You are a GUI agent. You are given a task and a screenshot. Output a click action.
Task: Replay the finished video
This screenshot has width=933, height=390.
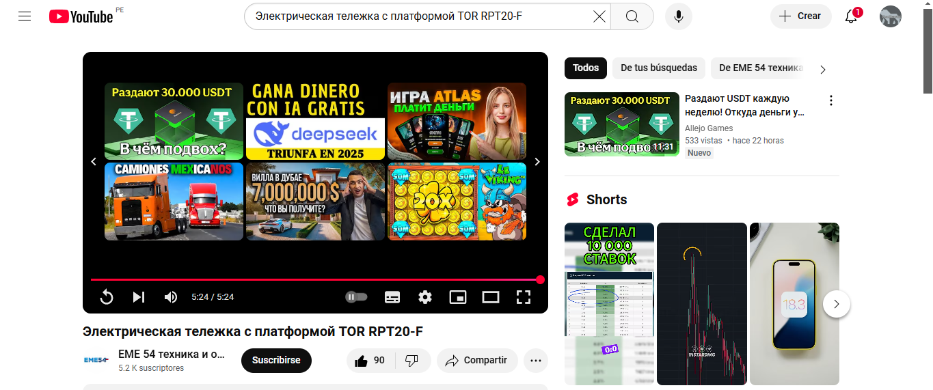[107, 296]
